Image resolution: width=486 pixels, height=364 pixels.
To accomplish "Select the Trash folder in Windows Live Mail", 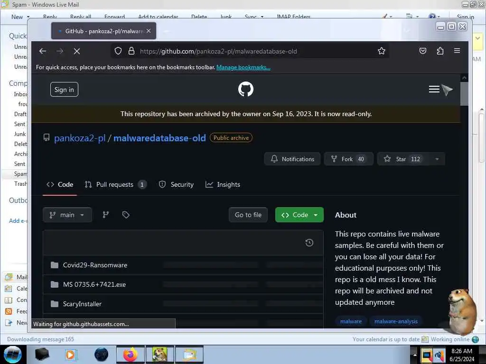I will (x=20, y=184).
